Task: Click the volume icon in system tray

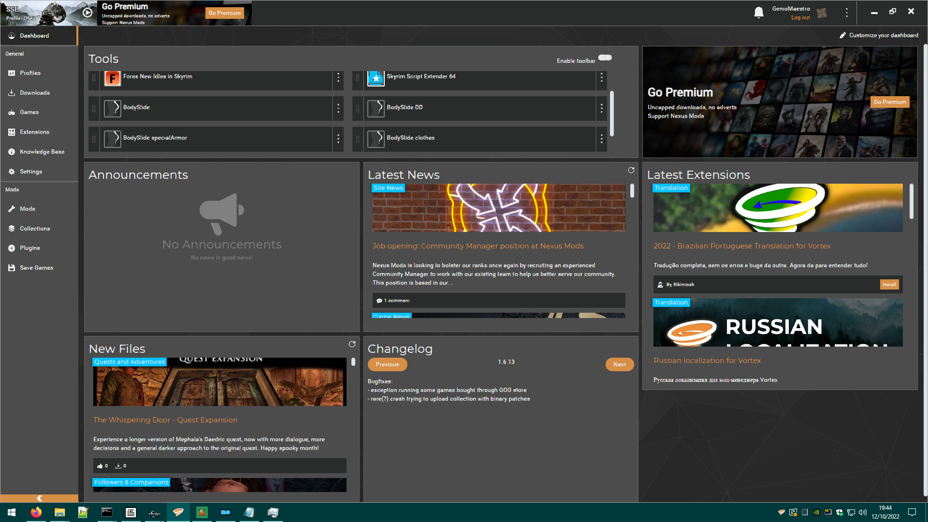Action: coord(863,512)
